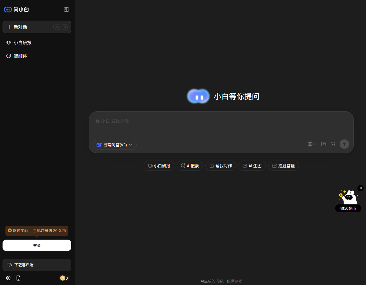Click the 小白等你提问 heading text
Screen dimensions: 366x285
(237, 96)
